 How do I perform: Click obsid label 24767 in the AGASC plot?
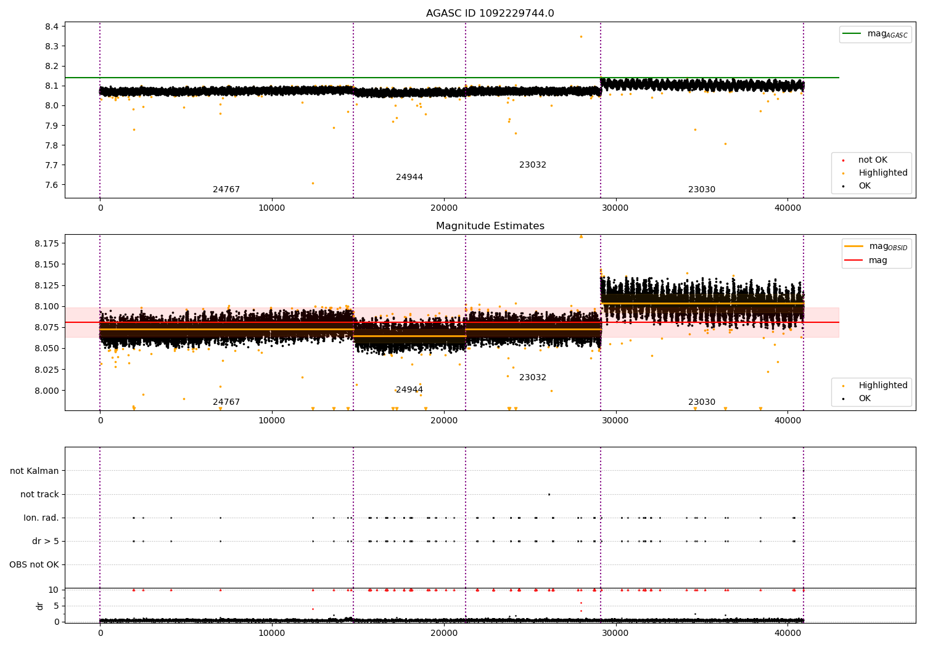pyautogui.click(x=226, y=190)
